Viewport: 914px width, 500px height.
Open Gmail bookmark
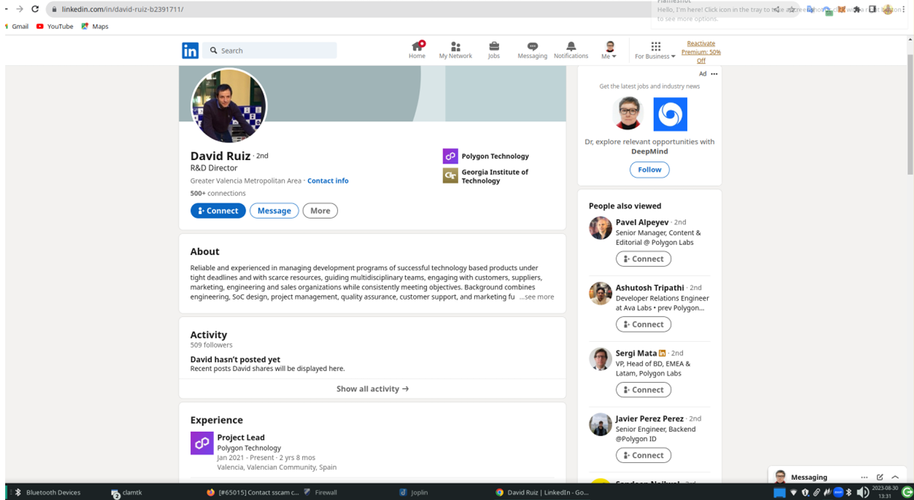(16, 27)
